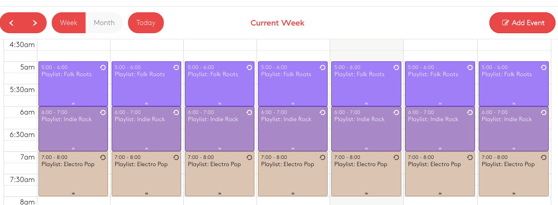Open first column Electro Pop playlist event

coord(73,174)
